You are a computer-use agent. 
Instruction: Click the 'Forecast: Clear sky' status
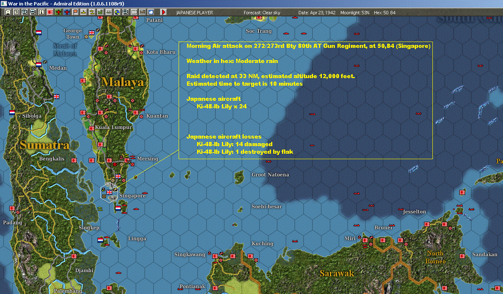click(262, 13)
